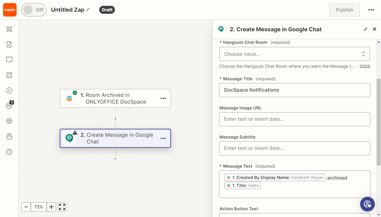Open the history clock icon
Screen dimensions: 381x217
tap(9, 90)
